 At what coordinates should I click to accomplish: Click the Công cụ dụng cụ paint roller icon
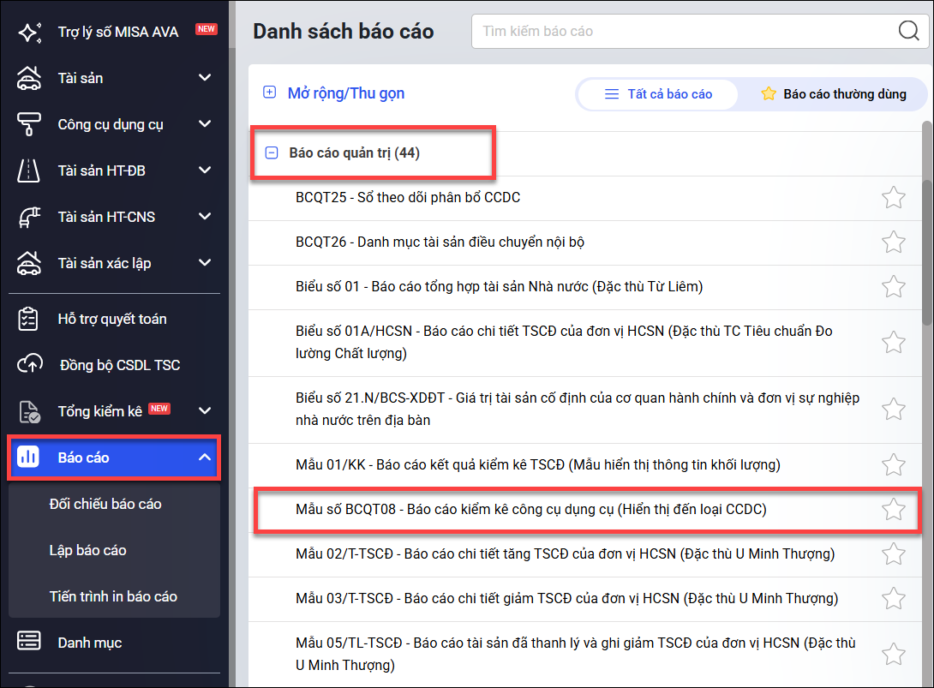point(29,124)
